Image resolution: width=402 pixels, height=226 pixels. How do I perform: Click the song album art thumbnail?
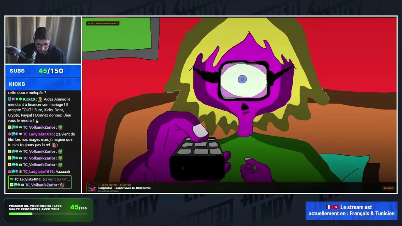pyautogui.click(x=92, y=188)
